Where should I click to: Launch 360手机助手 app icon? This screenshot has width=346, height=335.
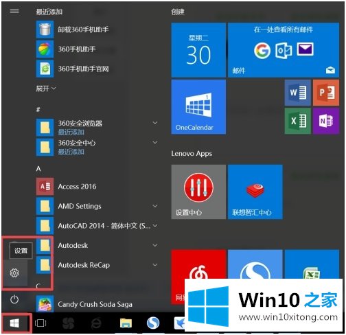click(x=45, y=49)
